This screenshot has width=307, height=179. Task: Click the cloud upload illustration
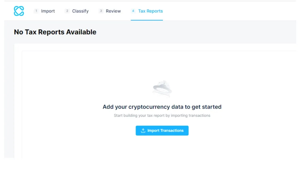[x=162, y=88]
